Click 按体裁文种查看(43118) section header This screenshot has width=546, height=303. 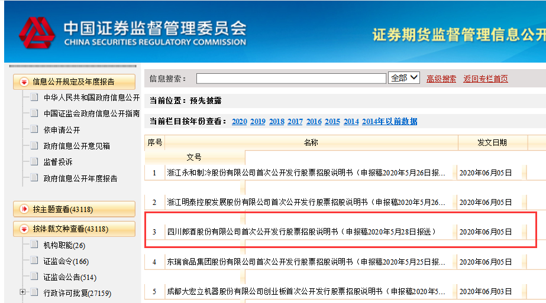point(74,229)
